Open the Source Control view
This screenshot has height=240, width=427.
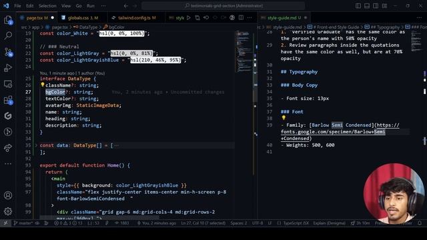(x=8, y=52)
